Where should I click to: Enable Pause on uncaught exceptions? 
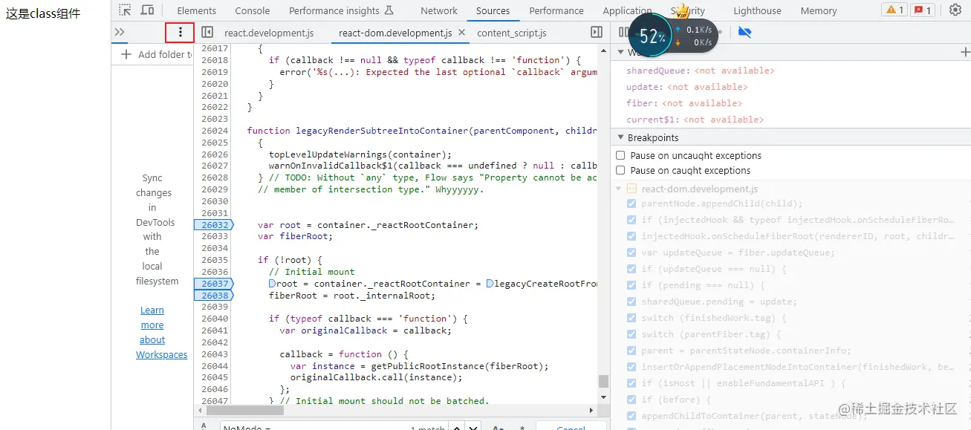(620, 155)
